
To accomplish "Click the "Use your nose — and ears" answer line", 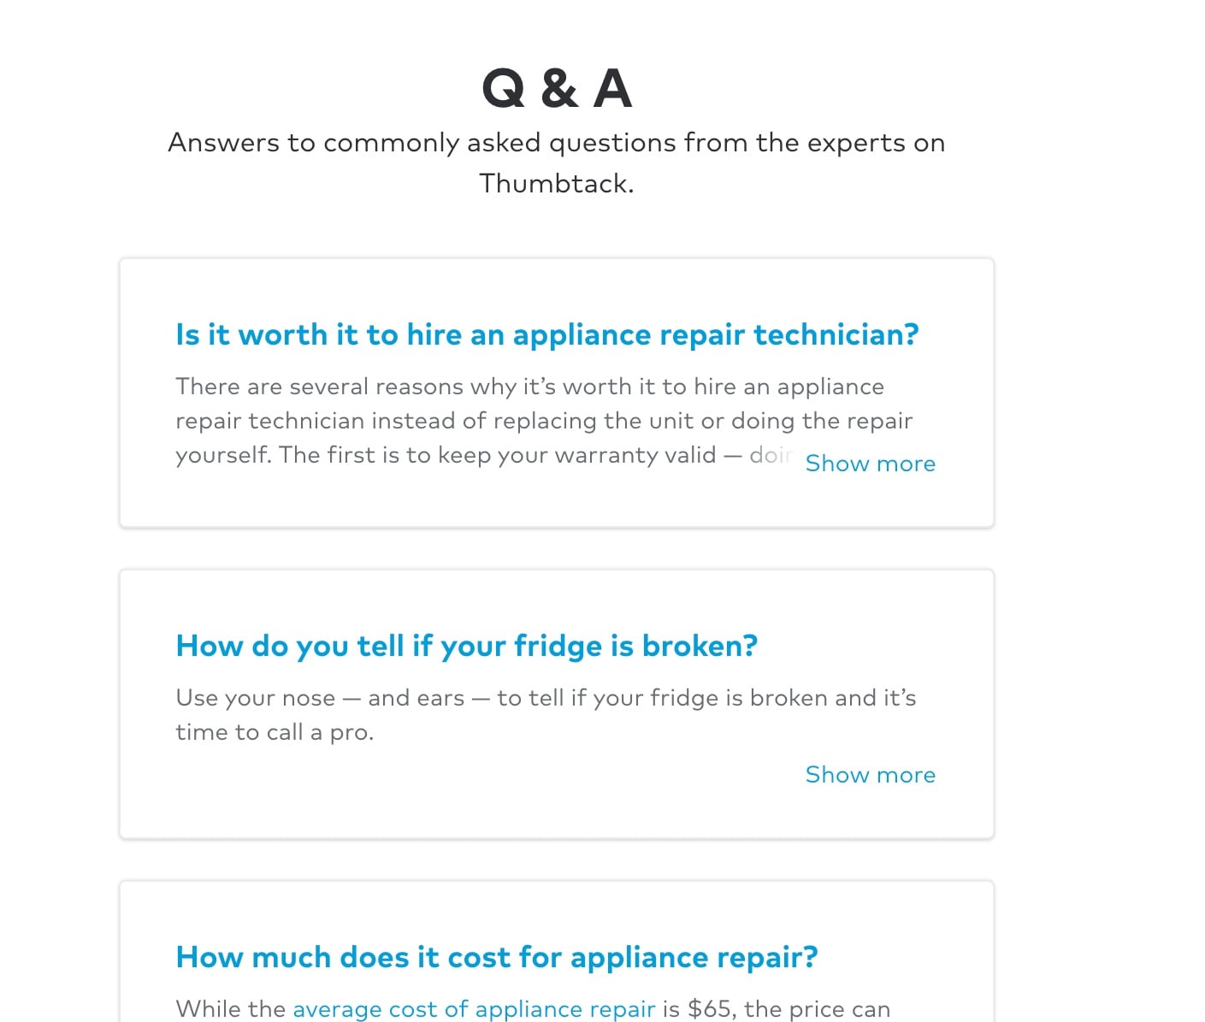I will click(x=546, y=698).
